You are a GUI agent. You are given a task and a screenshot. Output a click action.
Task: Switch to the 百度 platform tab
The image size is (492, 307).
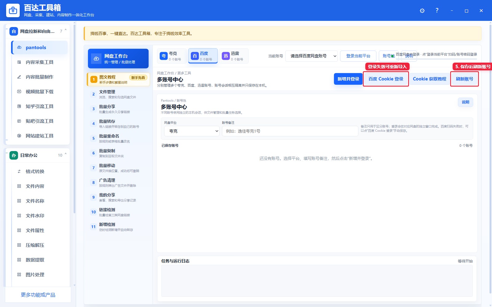(x=203, y=56)
